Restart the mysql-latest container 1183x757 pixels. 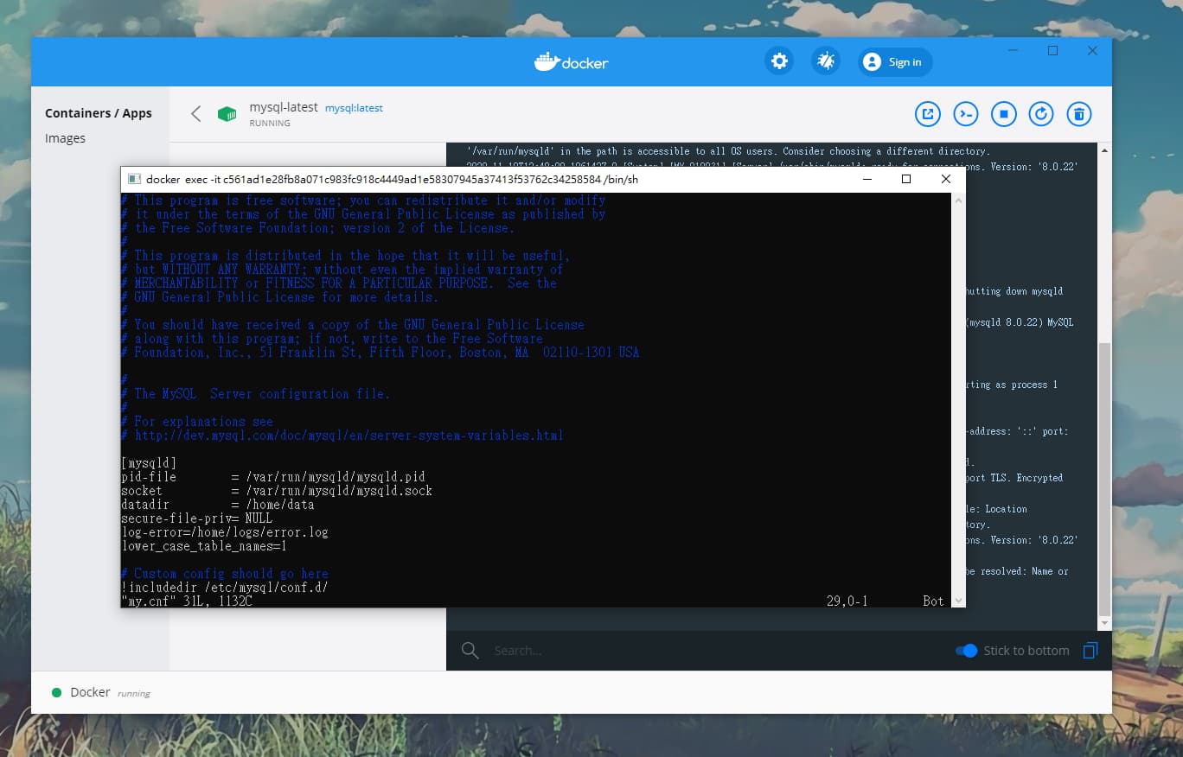[x=1041, y=114]
